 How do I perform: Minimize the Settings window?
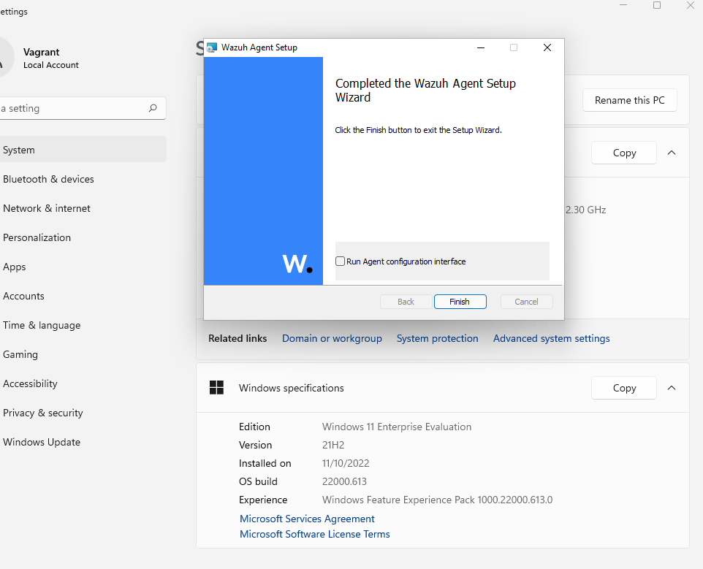[x=623, y=5]
